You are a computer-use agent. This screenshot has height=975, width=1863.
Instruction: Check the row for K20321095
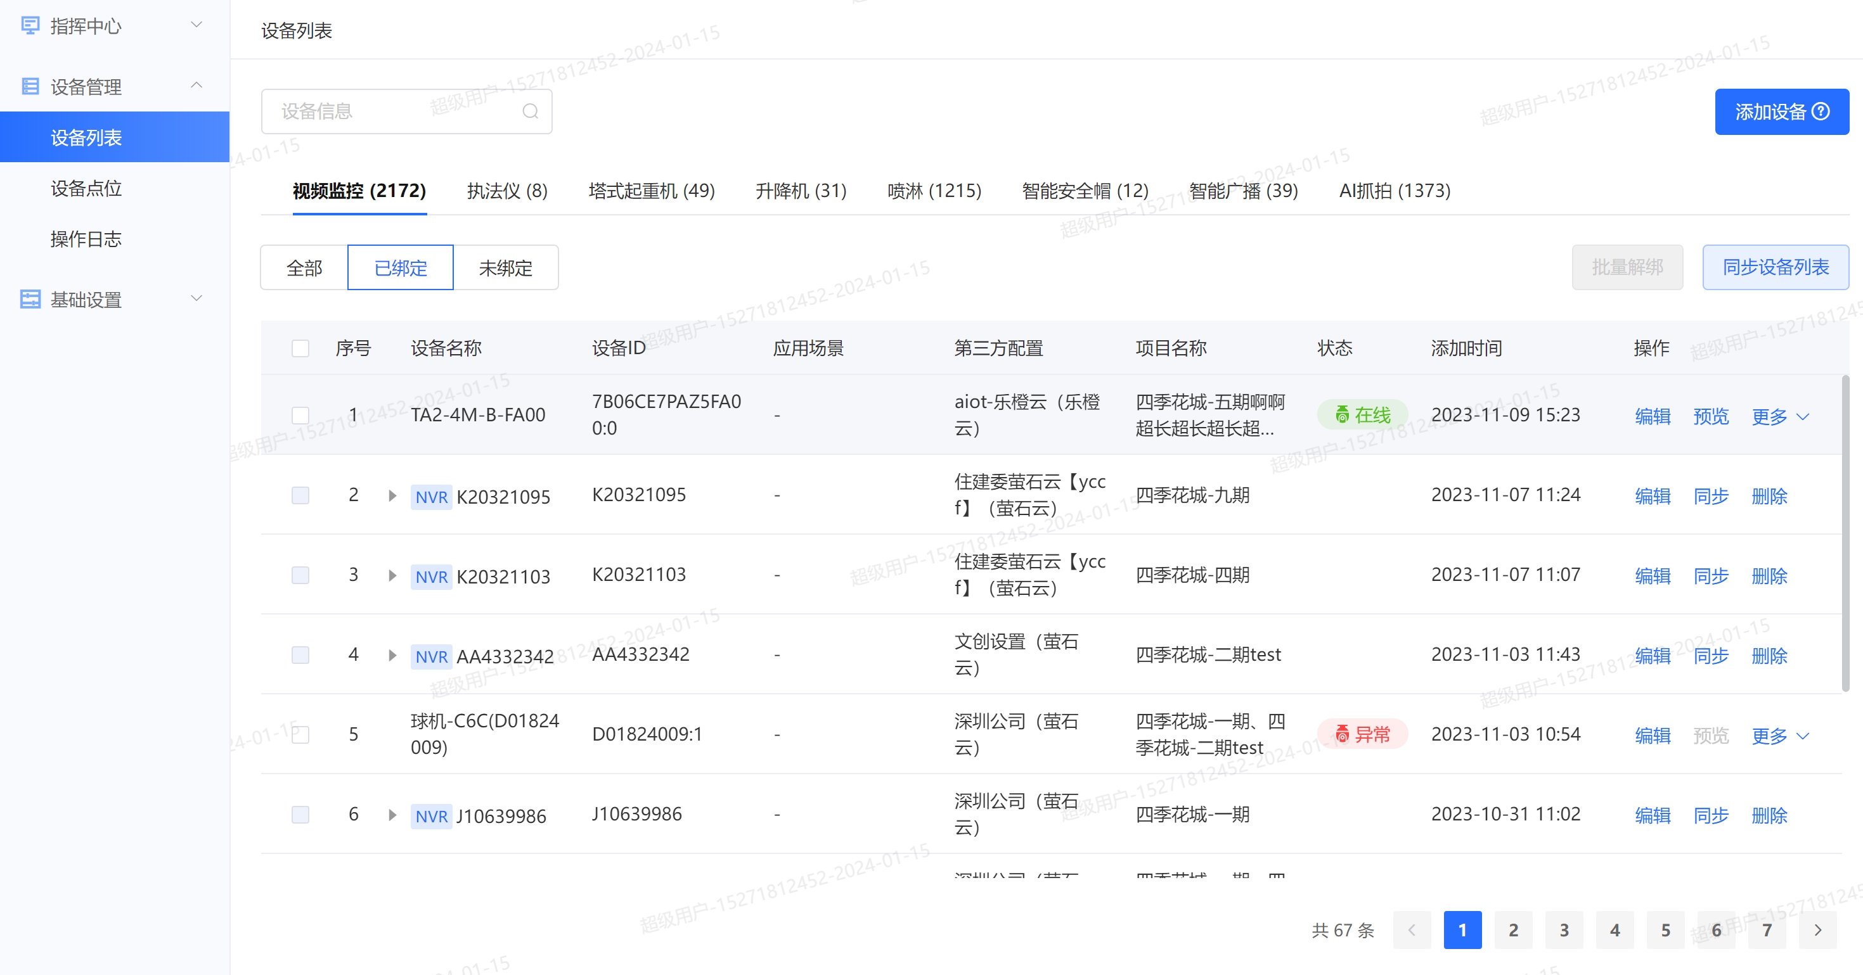click(300, 495)
